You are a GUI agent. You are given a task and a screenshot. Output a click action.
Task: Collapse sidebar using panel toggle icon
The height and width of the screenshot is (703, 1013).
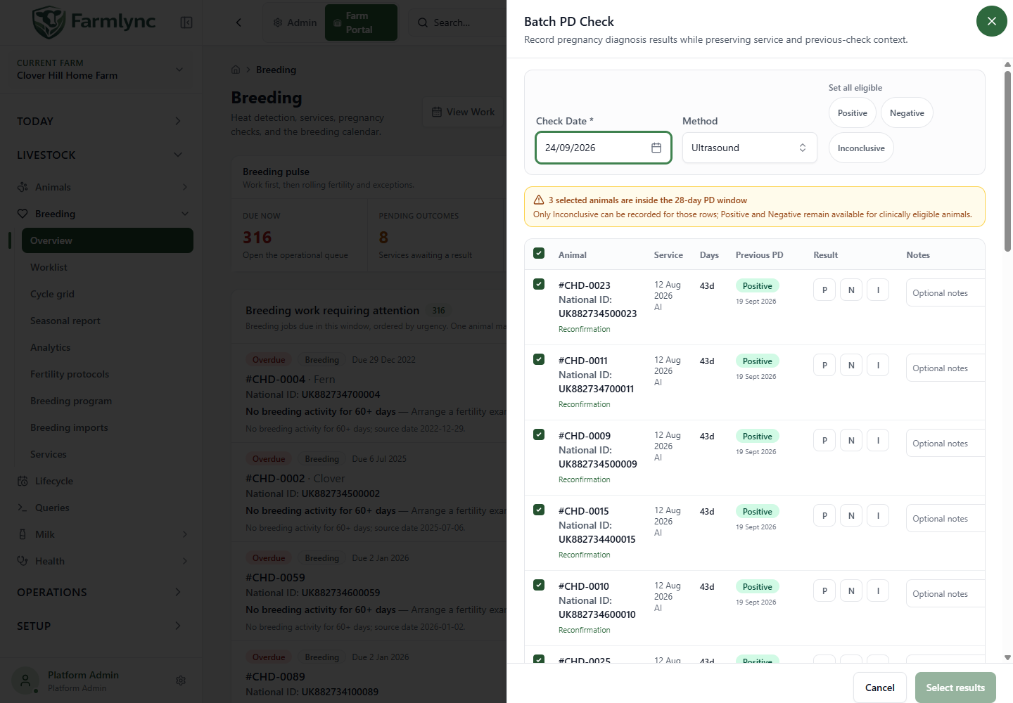[186, 22]
